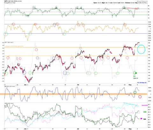Click the large cyan circle annotation
Image resolution: width=153 pixels, height=130 pixels.
pyautogui.click(x=141, y=49)
